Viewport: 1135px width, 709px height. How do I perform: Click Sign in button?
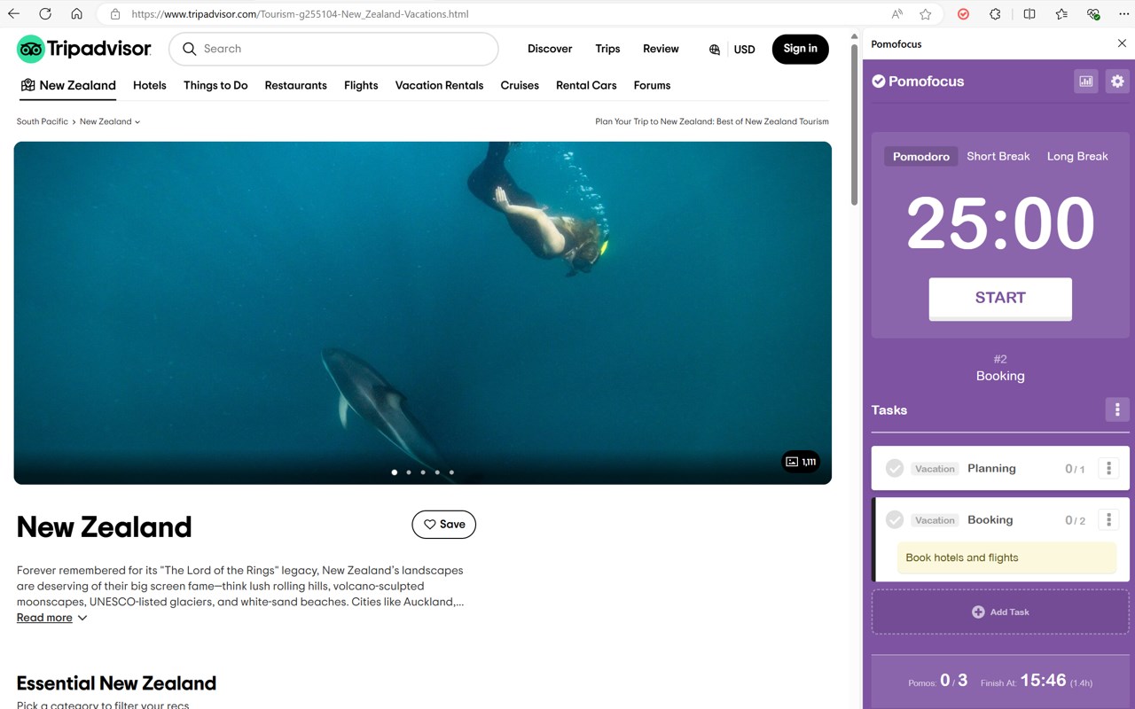801,49
